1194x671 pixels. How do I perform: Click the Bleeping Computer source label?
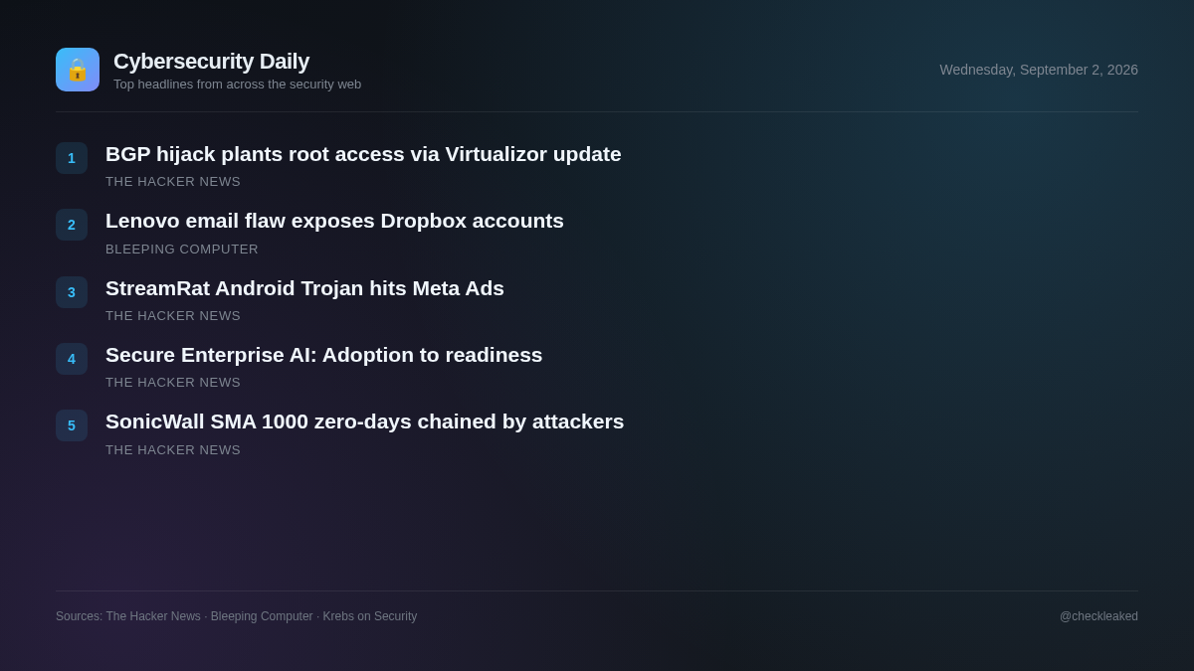(182, 250)
